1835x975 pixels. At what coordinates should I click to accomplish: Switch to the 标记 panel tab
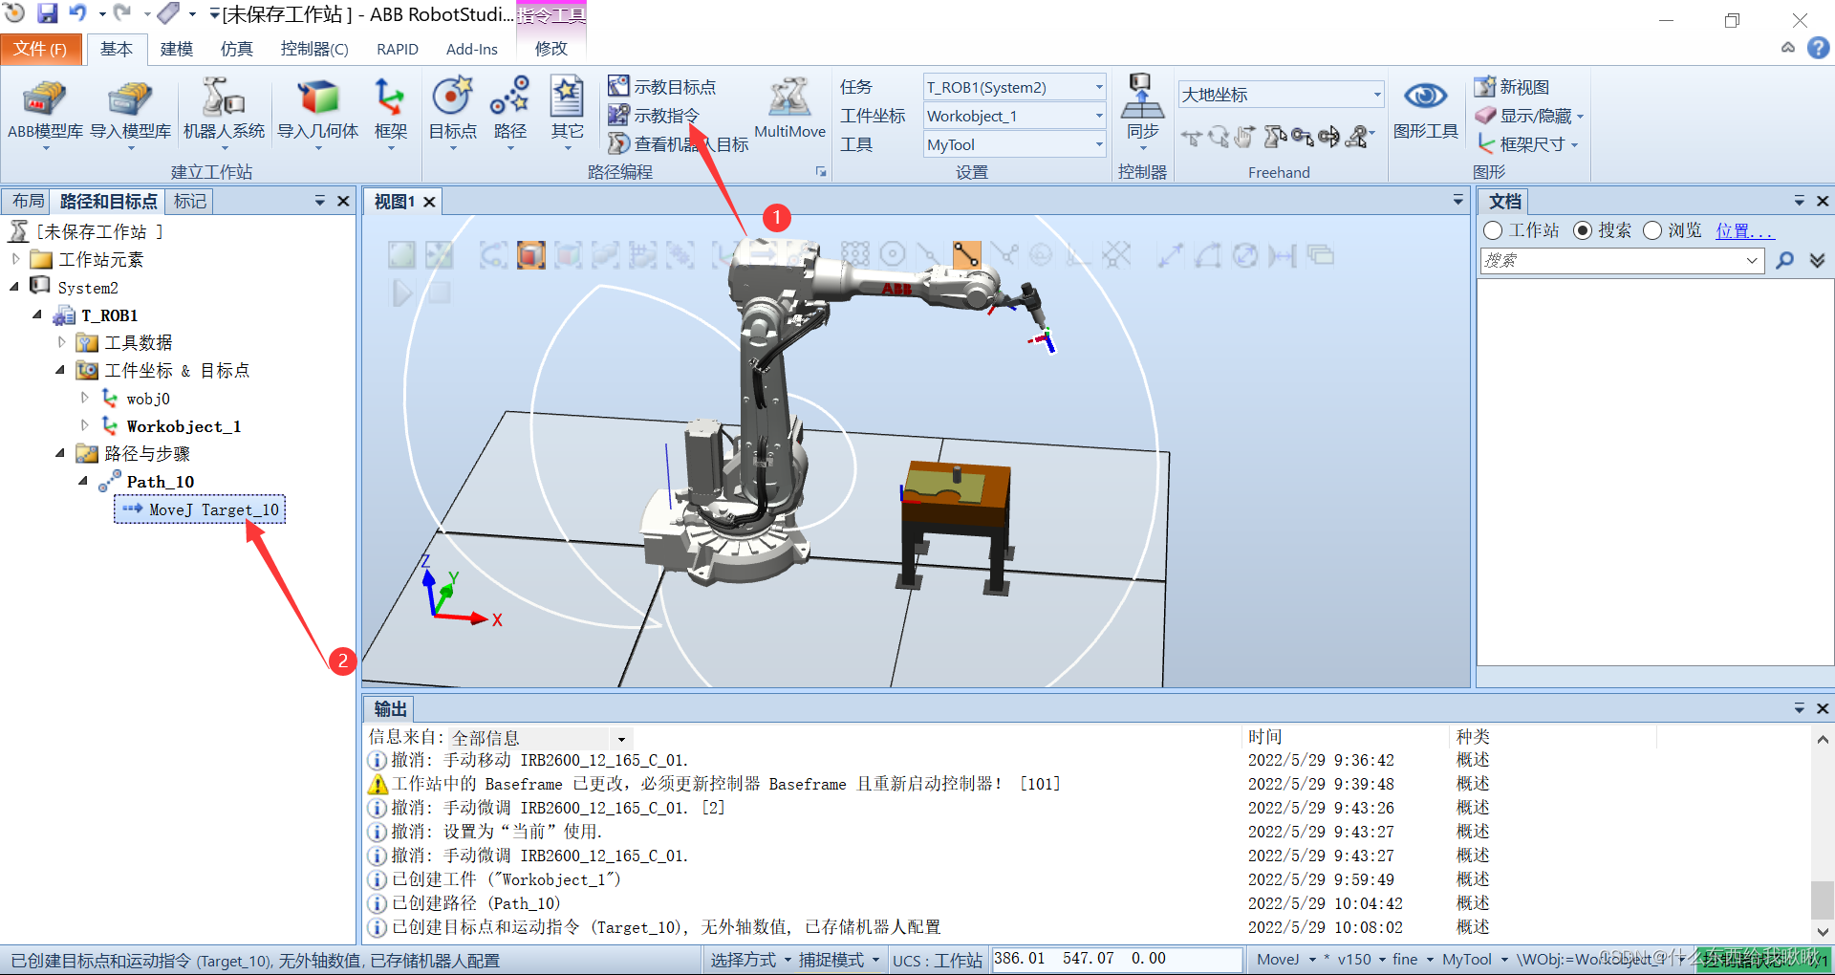[189, 202]
